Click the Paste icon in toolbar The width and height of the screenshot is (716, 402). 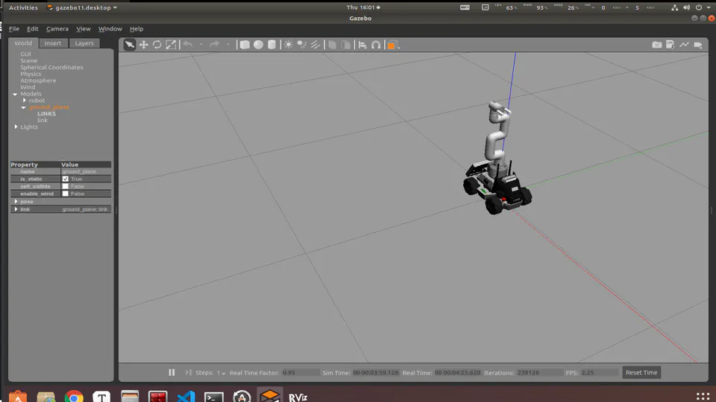click(x=346, y=45)
